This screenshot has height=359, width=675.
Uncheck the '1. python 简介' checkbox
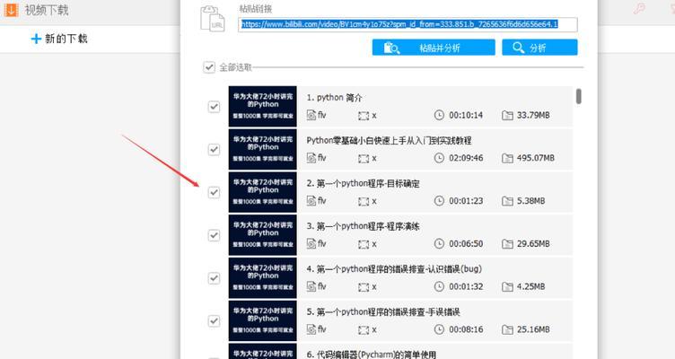click(x=214, y=106)
